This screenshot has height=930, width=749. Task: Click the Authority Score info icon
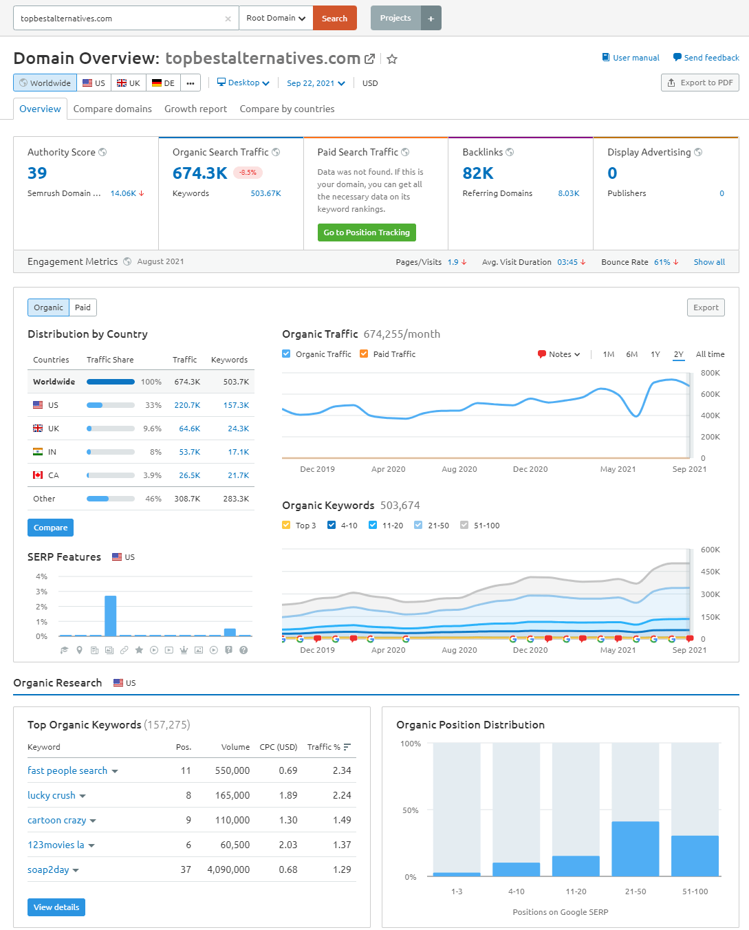(x=102, y=152)
